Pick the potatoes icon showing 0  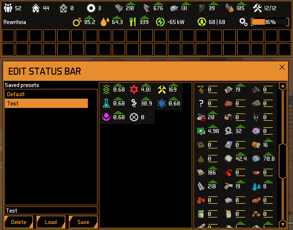pyautogui.click(x=256, y=214)
